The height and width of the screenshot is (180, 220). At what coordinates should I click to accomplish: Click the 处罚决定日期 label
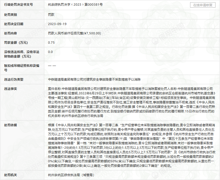pos(14,24)
